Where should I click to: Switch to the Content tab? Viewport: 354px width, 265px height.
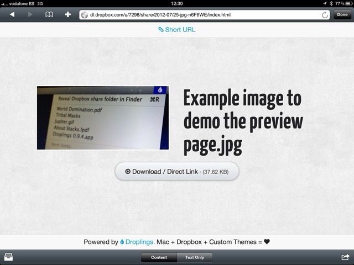159,257
